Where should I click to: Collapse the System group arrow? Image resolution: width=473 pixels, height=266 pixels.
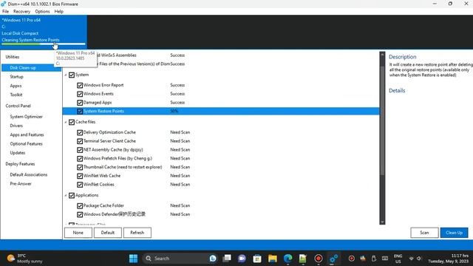click(x=66, y=75)
